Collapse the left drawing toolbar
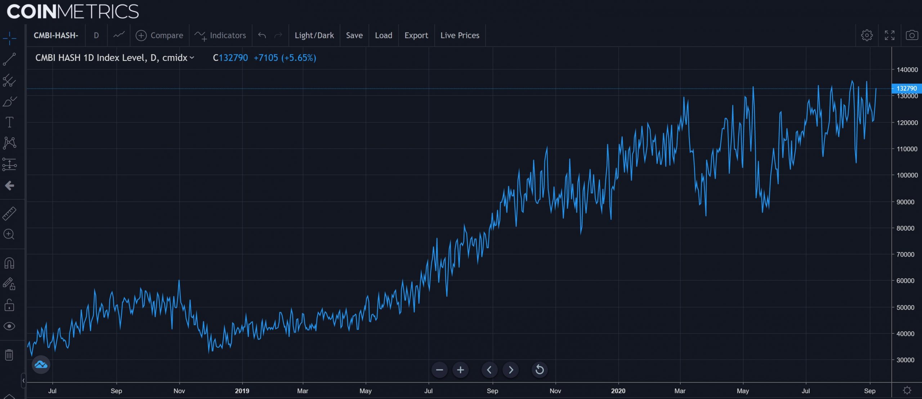This screenshot has height=399, width=922. (23, 381)
